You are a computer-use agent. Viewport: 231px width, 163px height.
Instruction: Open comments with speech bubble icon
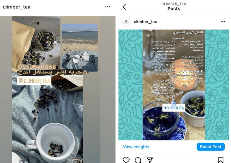[138, 160]
